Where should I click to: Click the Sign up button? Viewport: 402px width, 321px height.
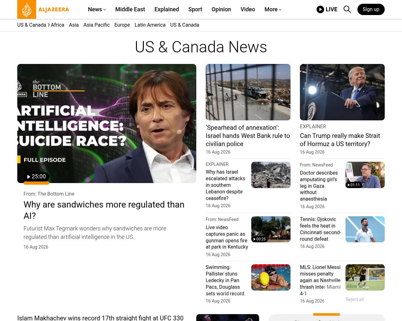click(x=371, y=9)
